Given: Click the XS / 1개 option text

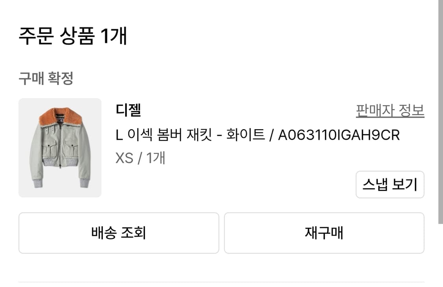Looking at the screenshot, I should 140,158.
